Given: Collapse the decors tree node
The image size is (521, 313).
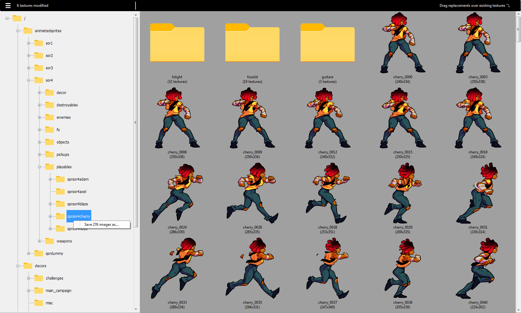Looking at the screenshot, I should [x=18, y=266].
